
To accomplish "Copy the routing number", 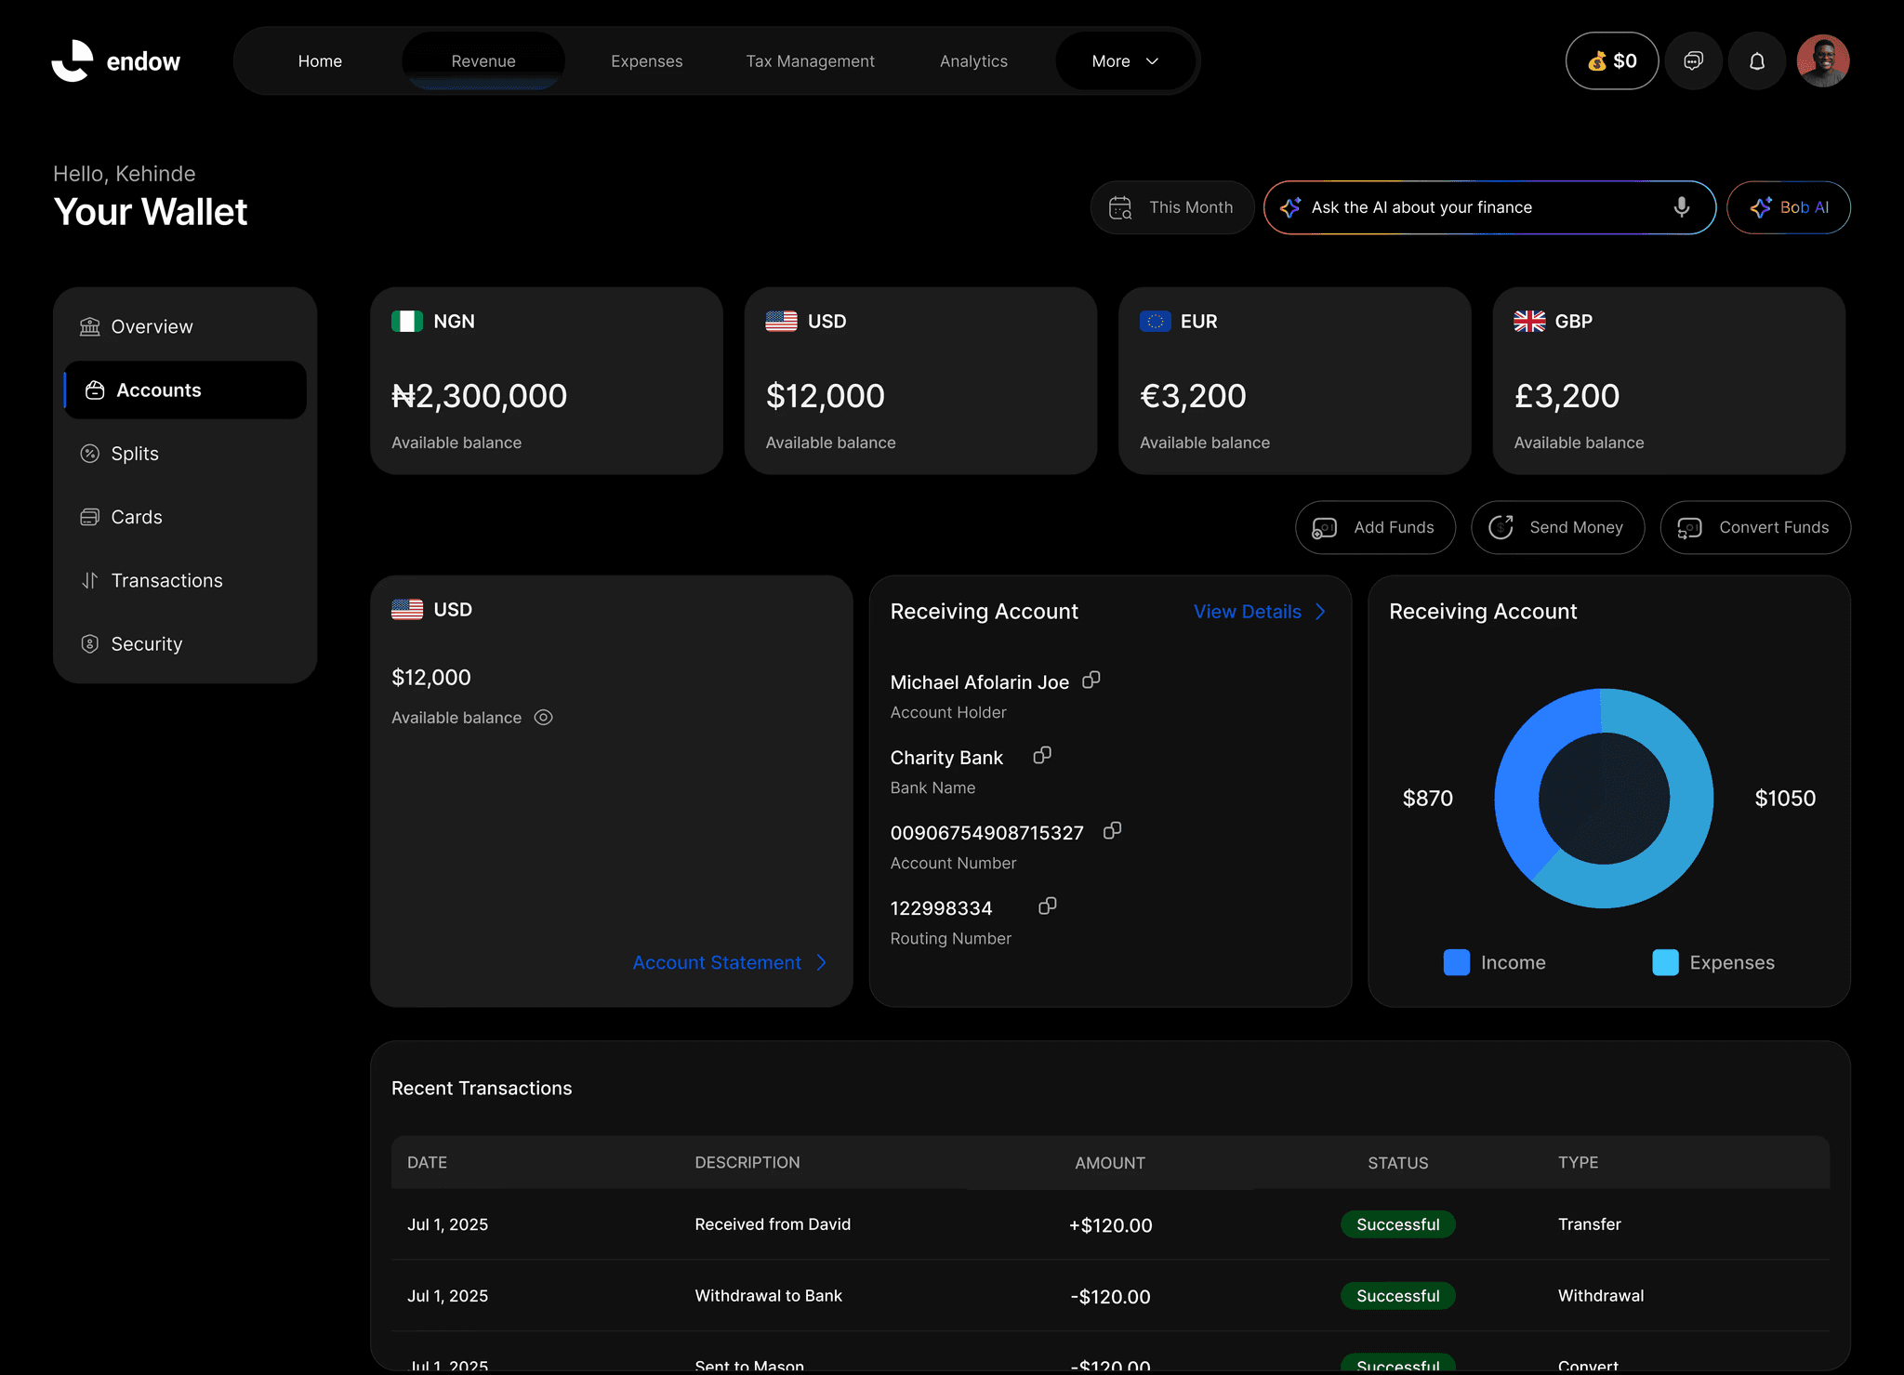I will coord(1048,906).
